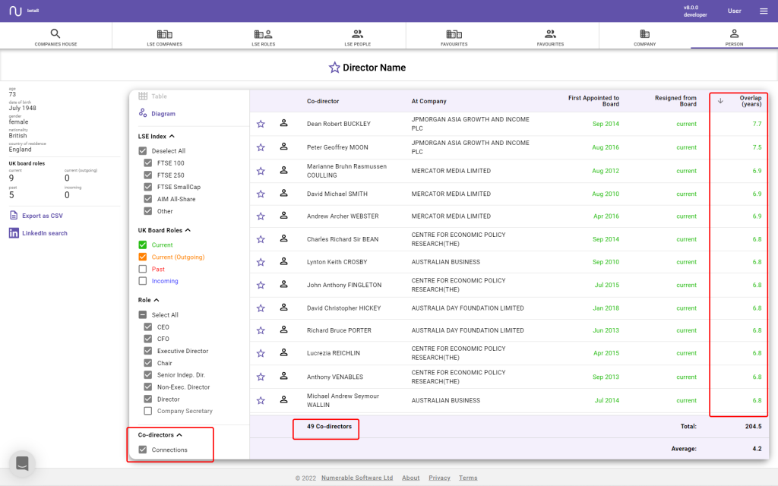Favourite Charles Richard Sir BEAN star icon
The height and width of the screenshot is (486, 778).
(x=261, y=239)
